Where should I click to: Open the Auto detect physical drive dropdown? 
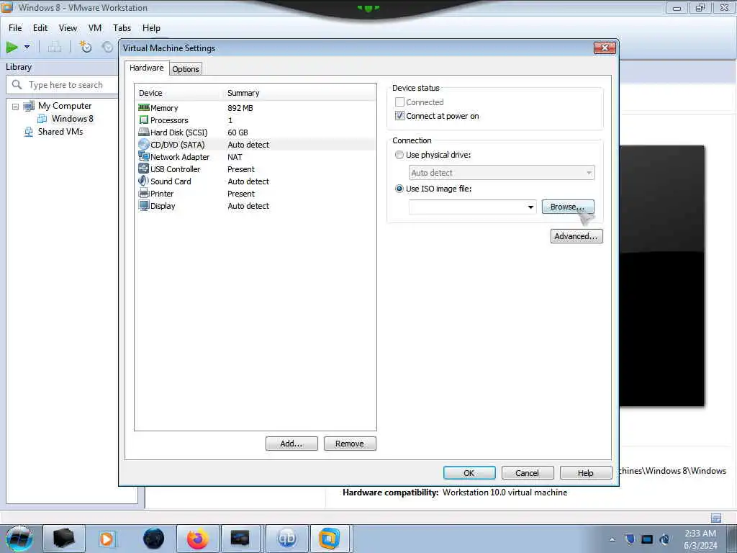[x=502, y=173]
